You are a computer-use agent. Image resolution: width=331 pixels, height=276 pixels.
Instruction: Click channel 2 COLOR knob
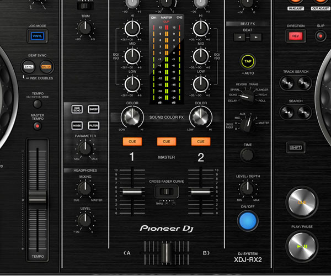[201, 117]
